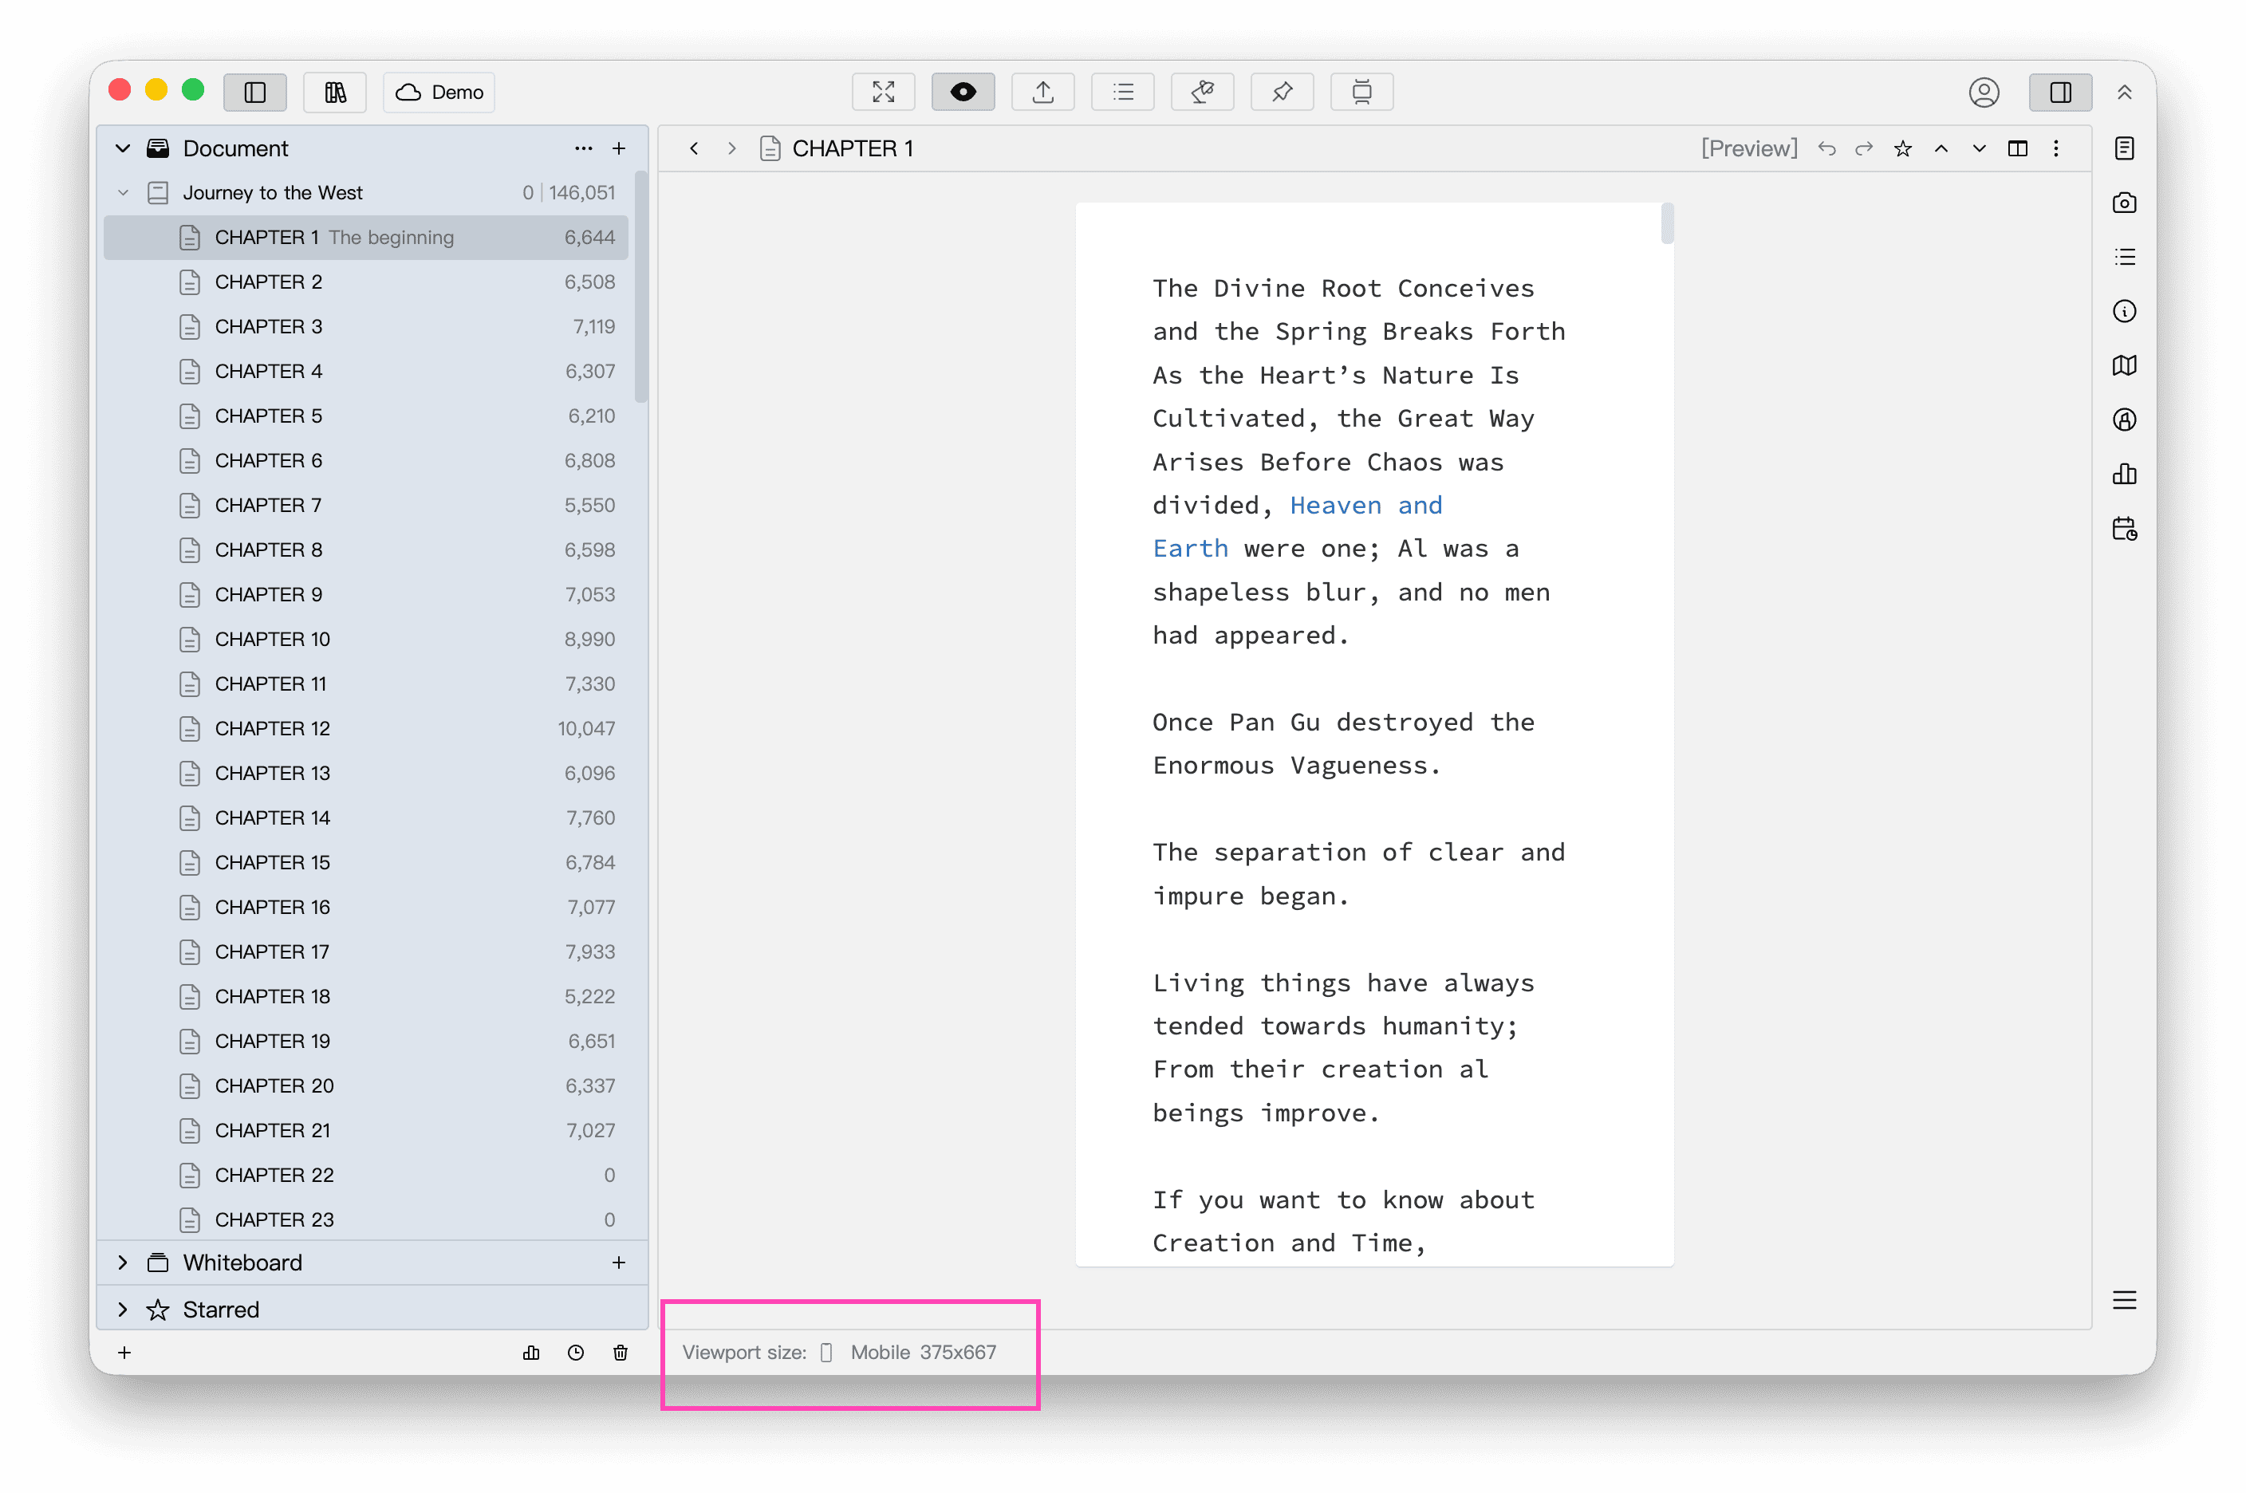Click the focus frame toolbar icon
The height and width of the screenshot is (1493, 2246).
(1361, 93)
